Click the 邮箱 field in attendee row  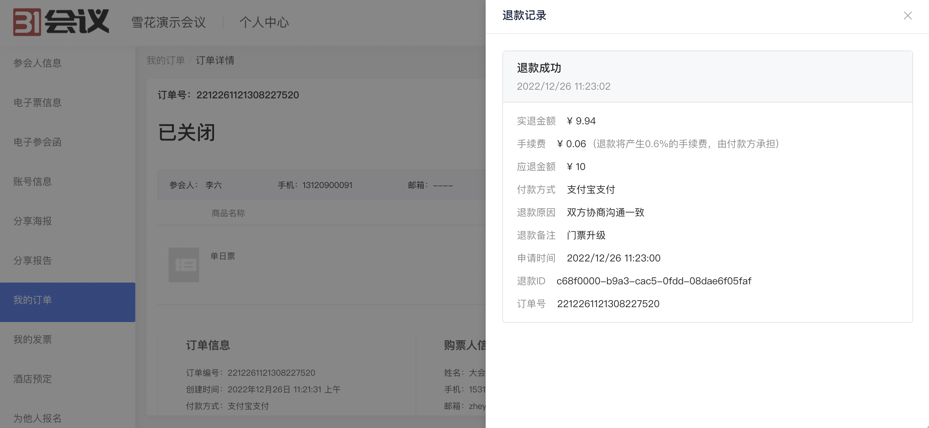(x=430, y=185)
